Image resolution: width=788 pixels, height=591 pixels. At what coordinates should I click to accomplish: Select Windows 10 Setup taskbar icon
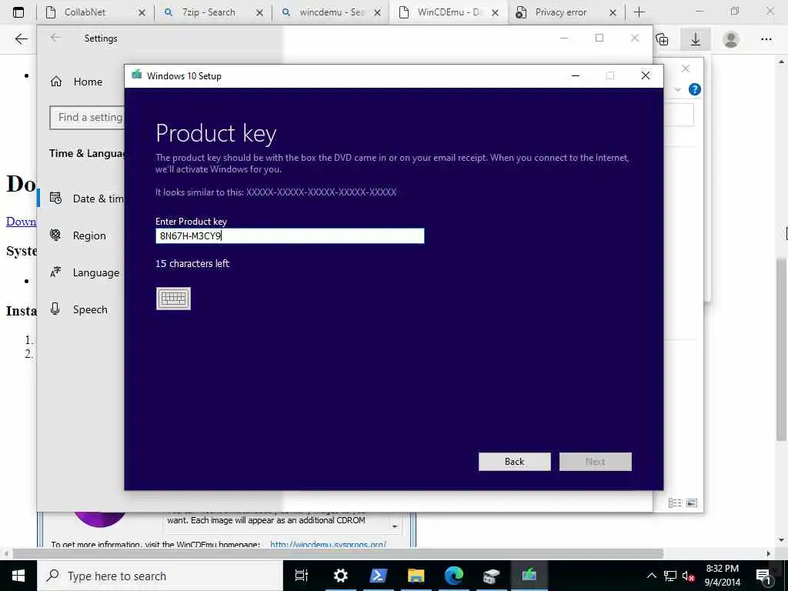click(x=529, y=576)
